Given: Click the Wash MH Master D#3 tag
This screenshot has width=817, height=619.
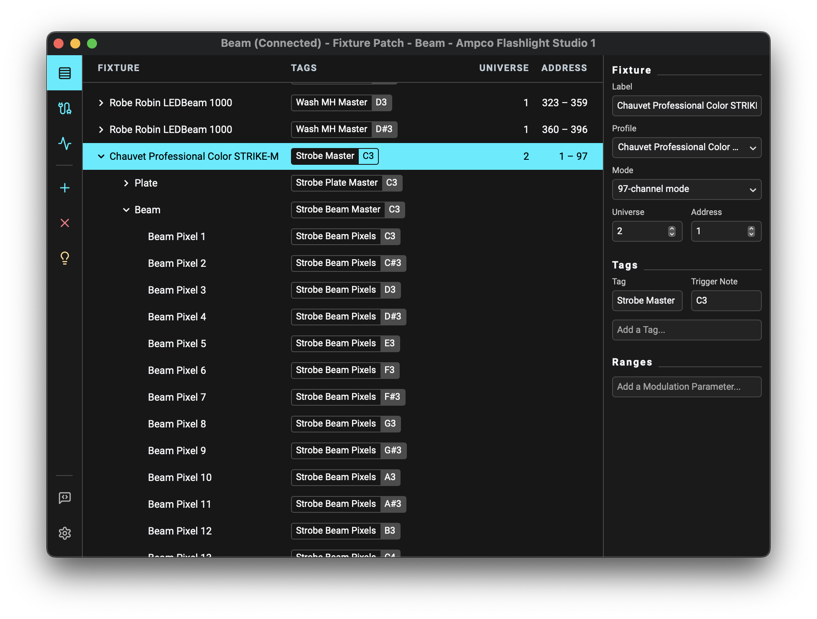Looking at the screenshot, I should pos(344,129).
